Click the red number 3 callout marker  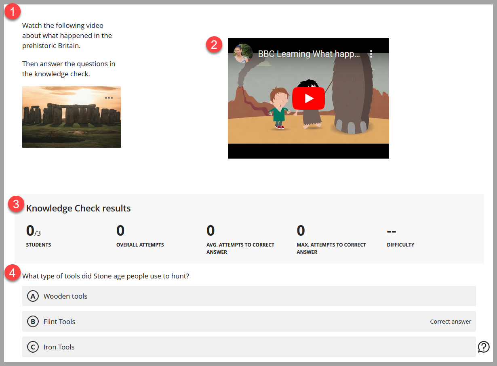[16, 204]
